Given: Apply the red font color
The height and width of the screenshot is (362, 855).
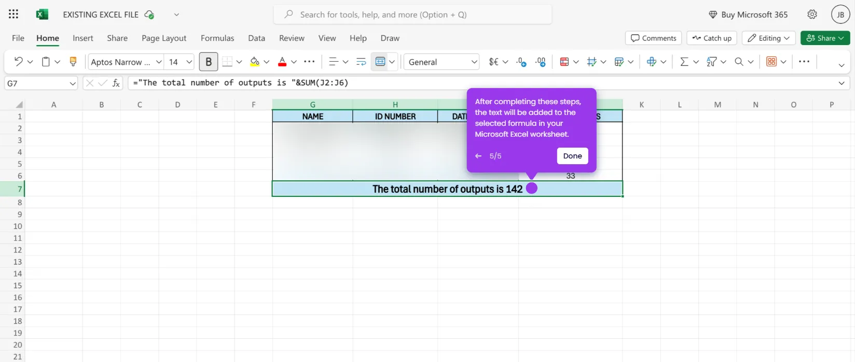Looking at the screenshot, I should [282, 62].
